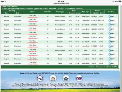Open Inquiry for train 171 priced 600.00
Image resolution: width=122 pixels, height=92 pixels.
point(112,63)
